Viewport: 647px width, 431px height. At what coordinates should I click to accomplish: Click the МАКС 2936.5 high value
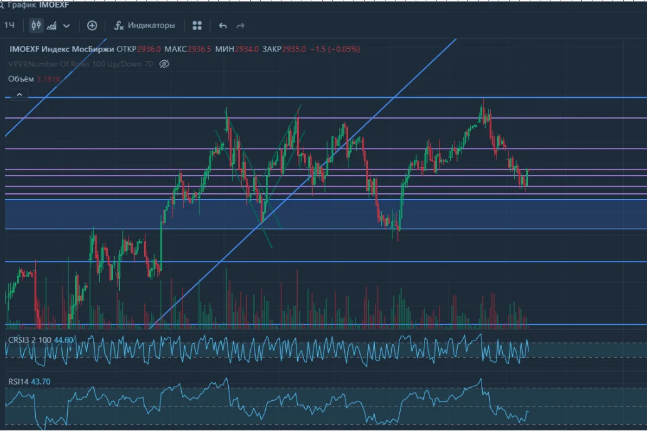point(187,49)
